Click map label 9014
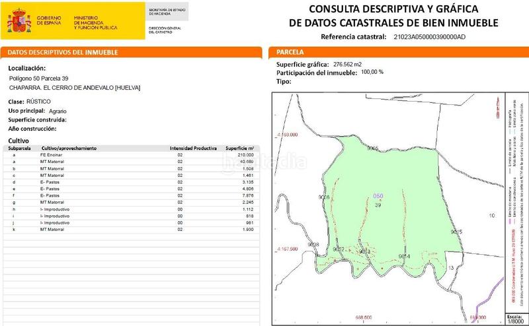 [x=404, y=257]
